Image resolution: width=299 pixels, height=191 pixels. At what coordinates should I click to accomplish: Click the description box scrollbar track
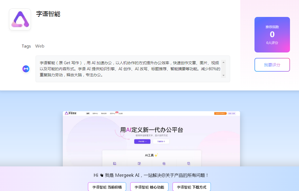coord(224,69)
